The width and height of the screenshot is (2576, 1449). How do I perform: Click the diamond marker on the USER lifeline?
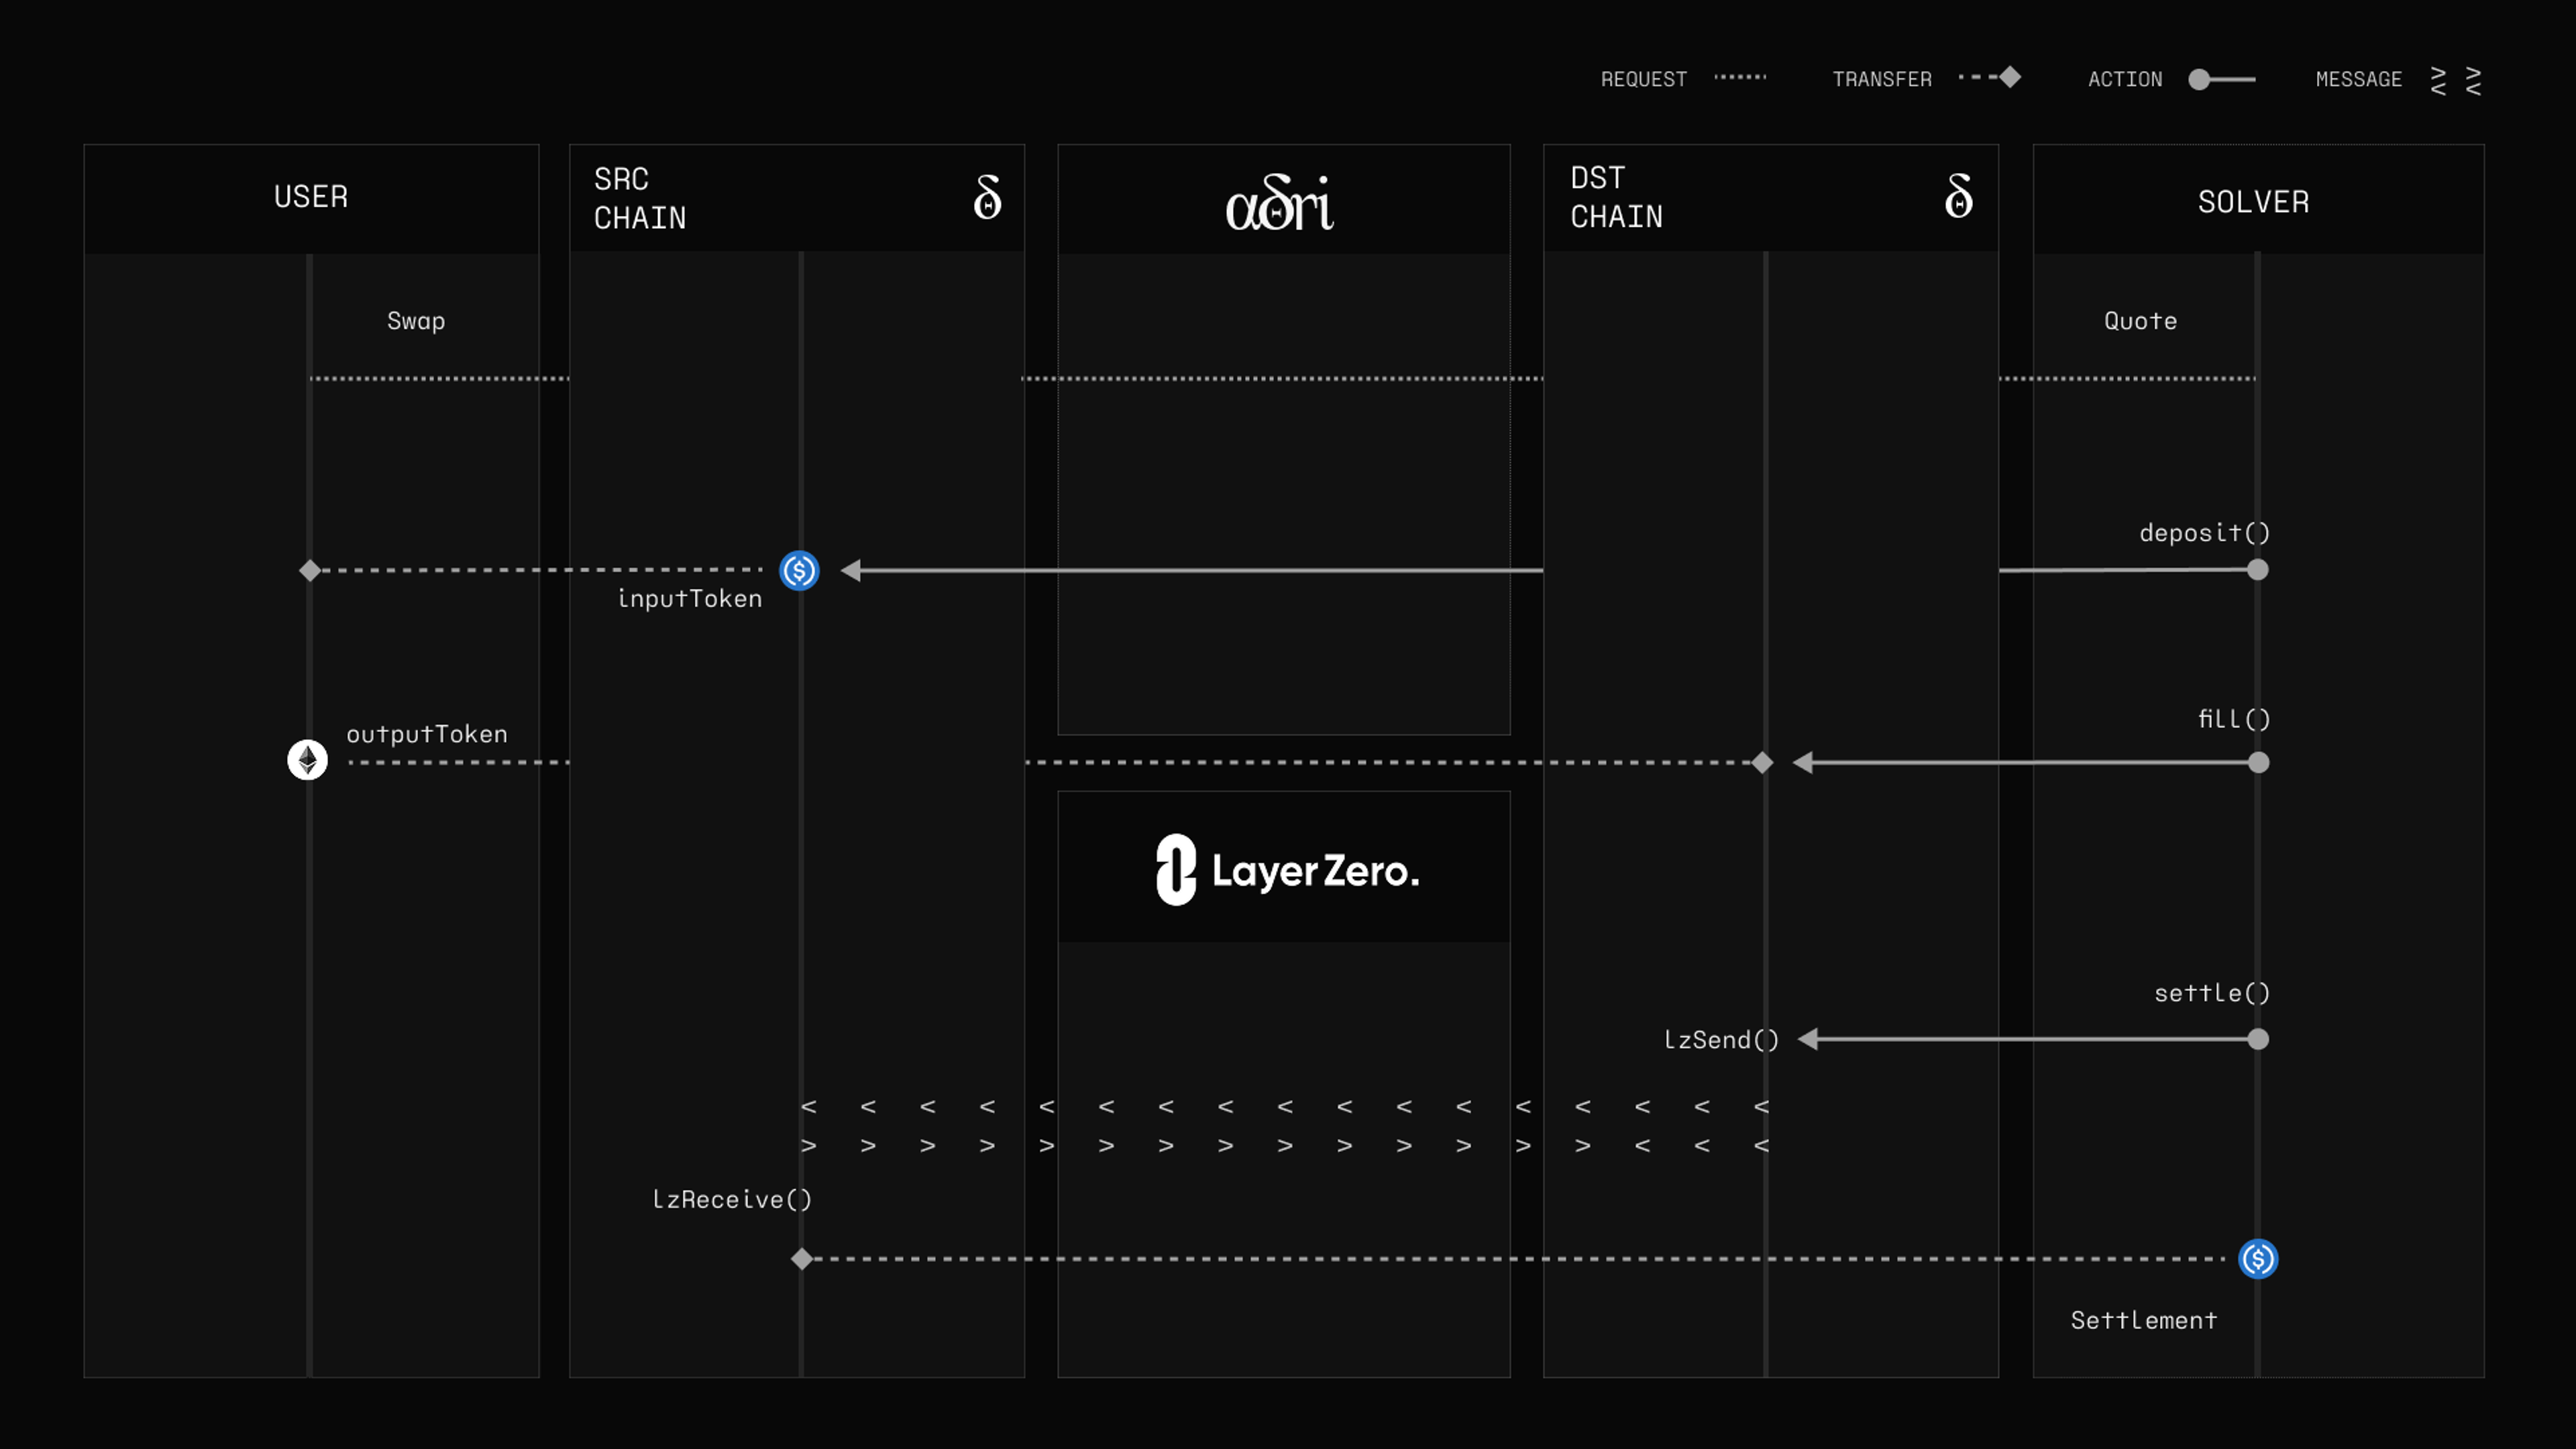[310, 570]
